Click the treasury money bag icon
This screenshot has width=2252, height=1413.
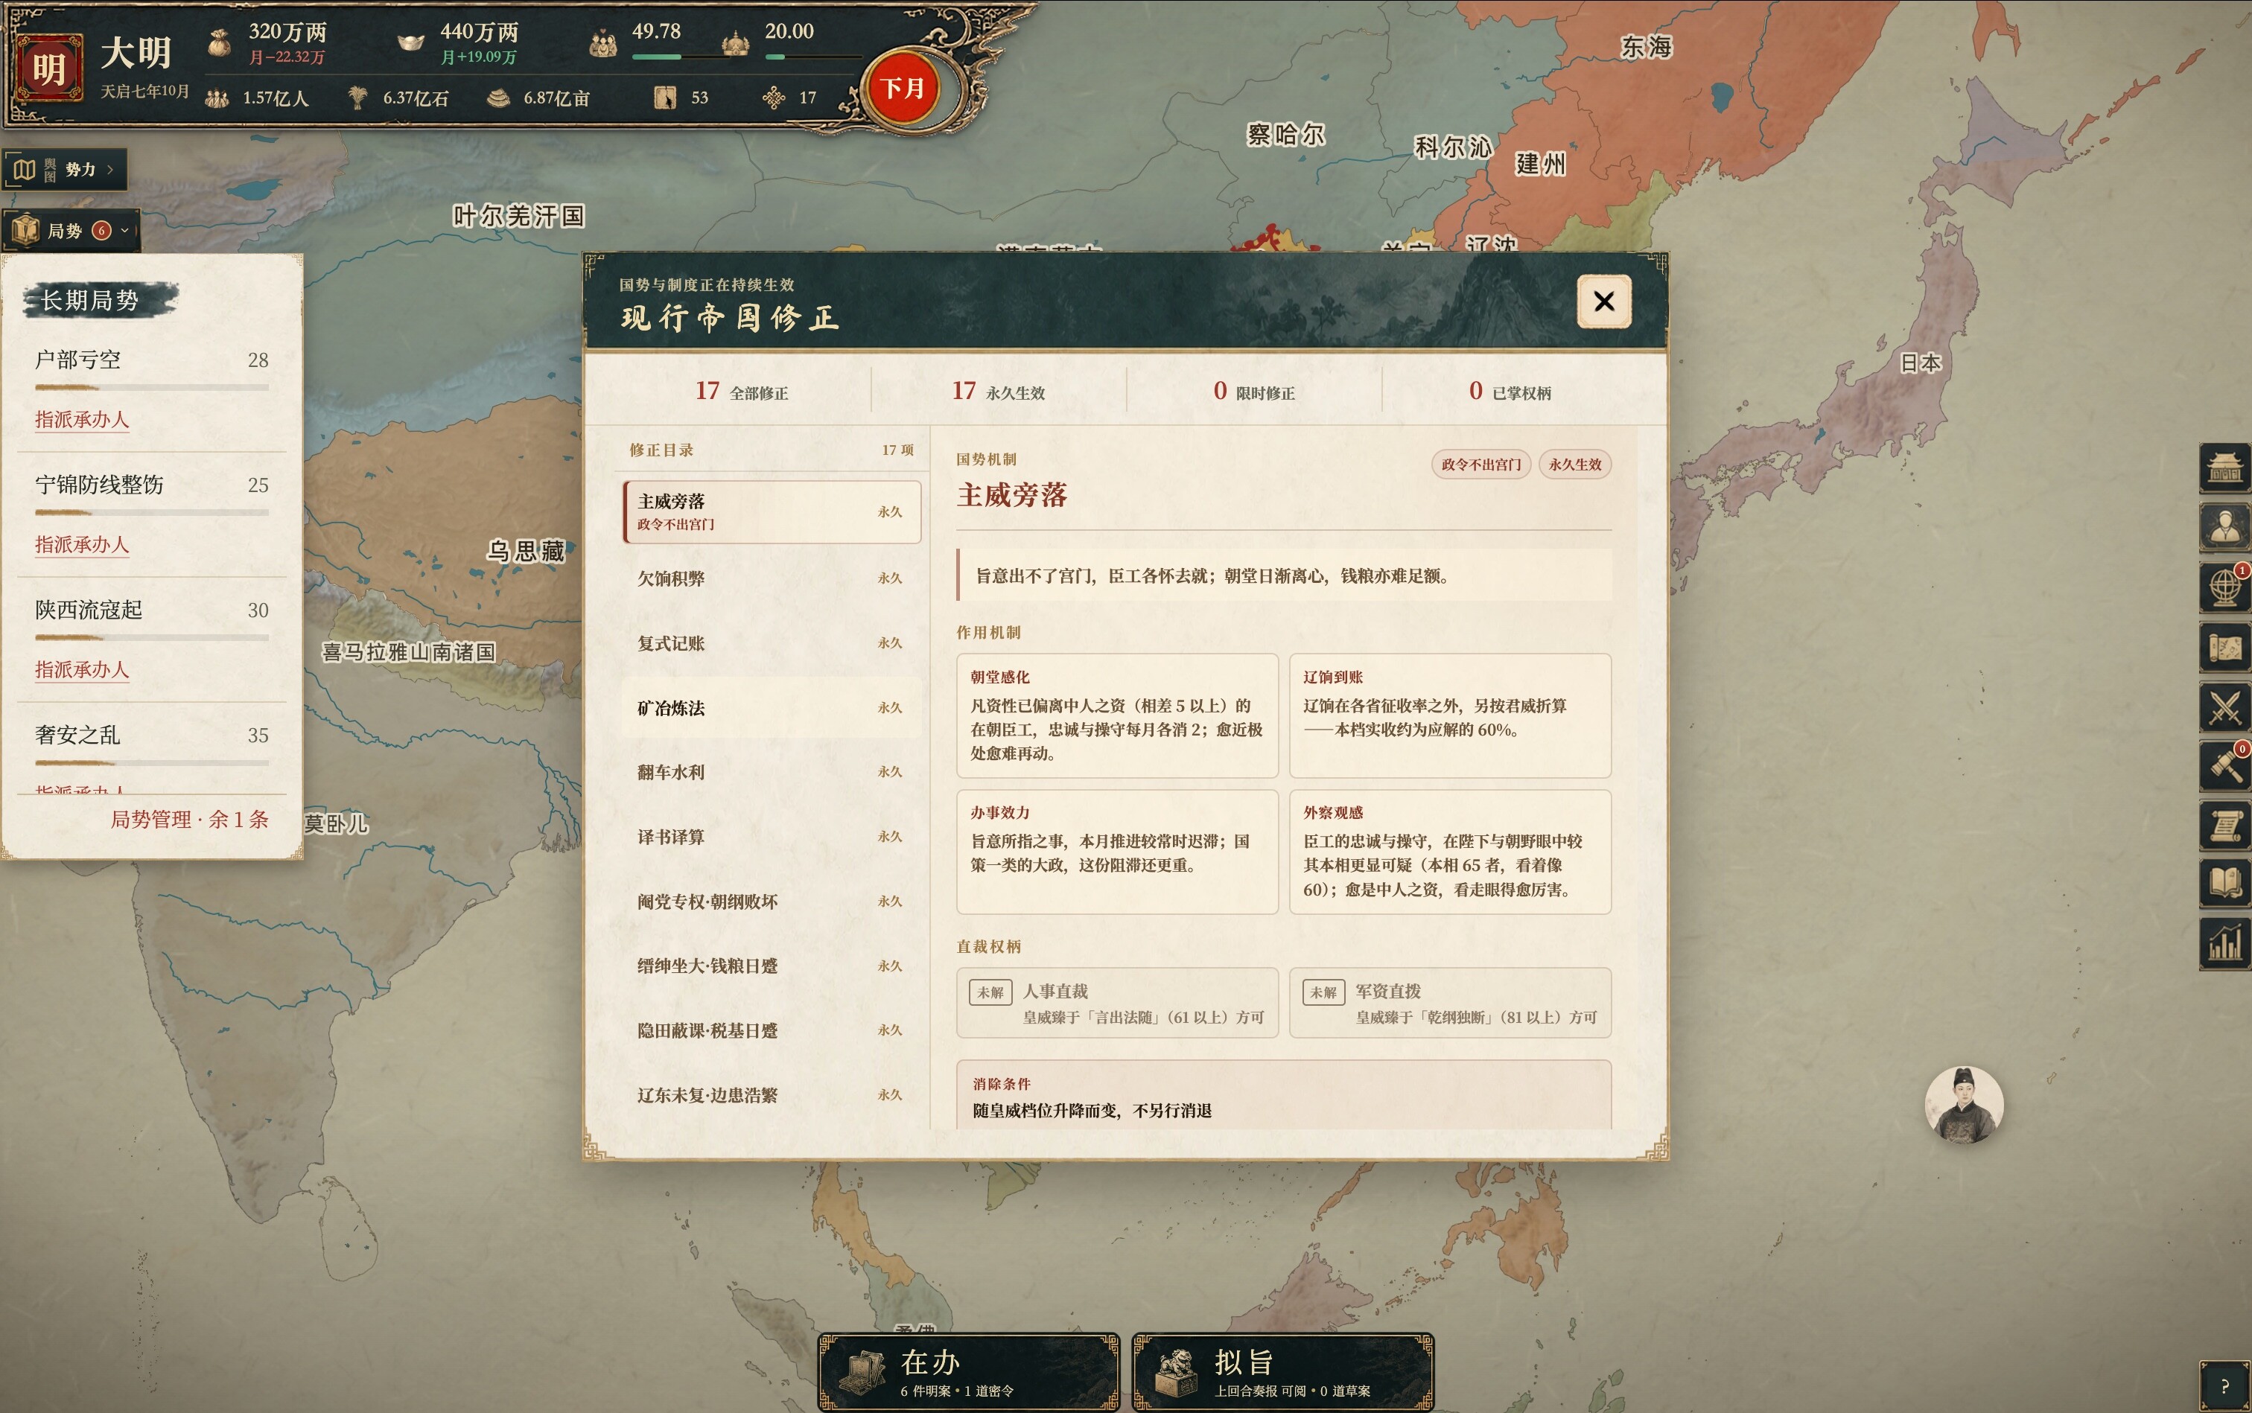[x=219, y=42]
